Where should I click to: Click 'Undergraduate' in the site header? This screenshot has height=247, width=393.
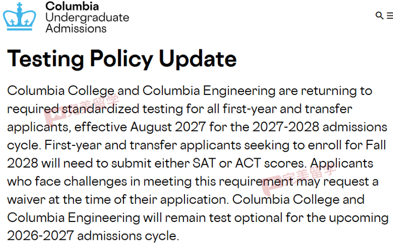tap(87, 18)
